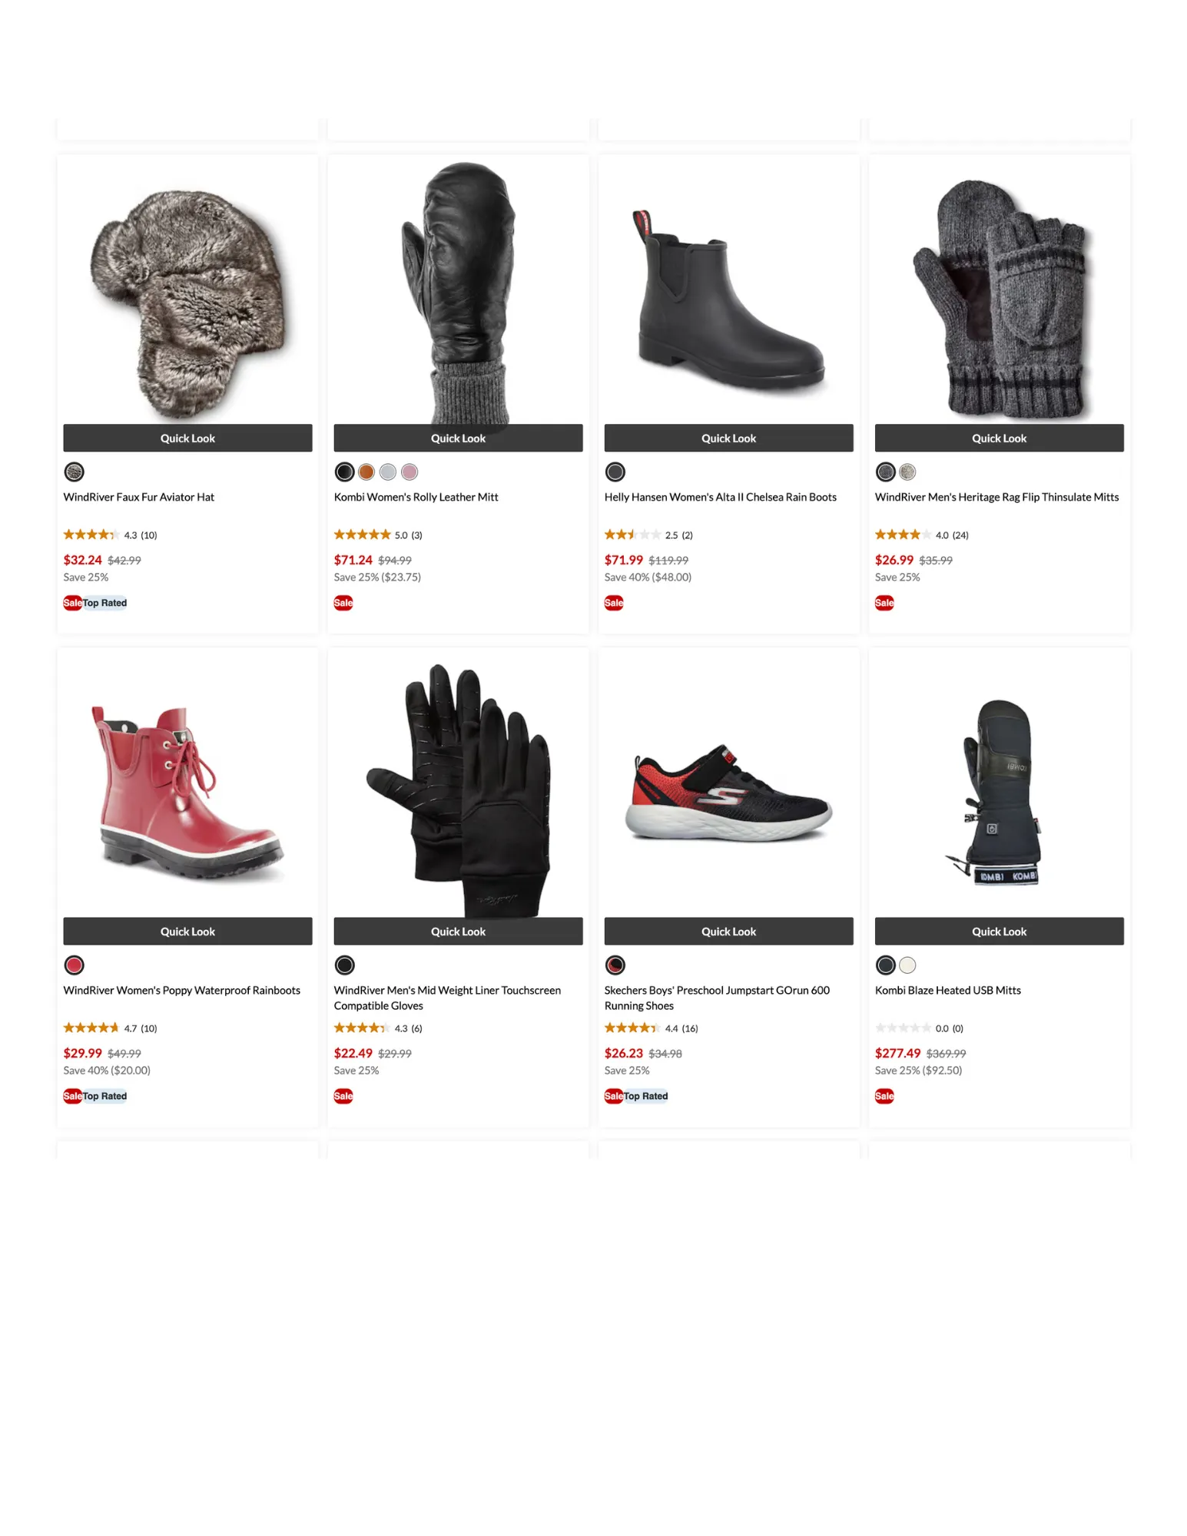Viewport: 1187px width, 1536px height.
Task: Choose pink swatch on Rolly Leather Mitt
Action: (x=409, y=472)
